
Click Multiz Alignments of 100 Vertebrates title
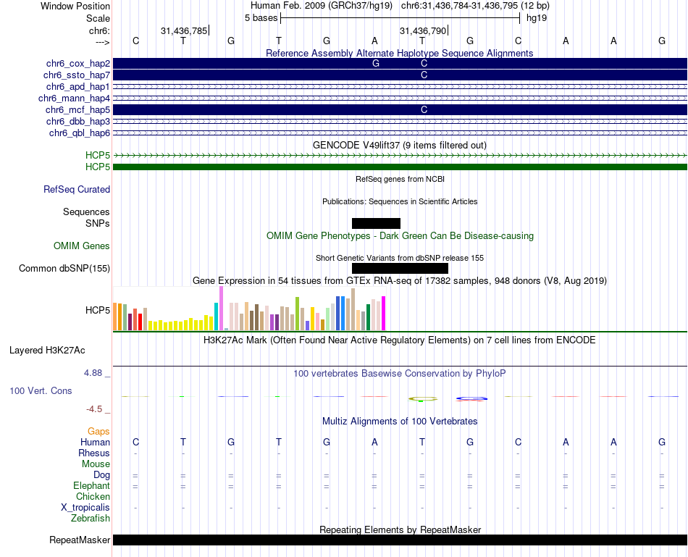point(399,422)
